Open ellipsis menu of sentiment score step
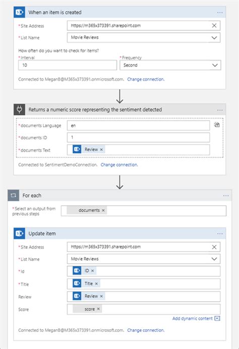 coord(220,110)
